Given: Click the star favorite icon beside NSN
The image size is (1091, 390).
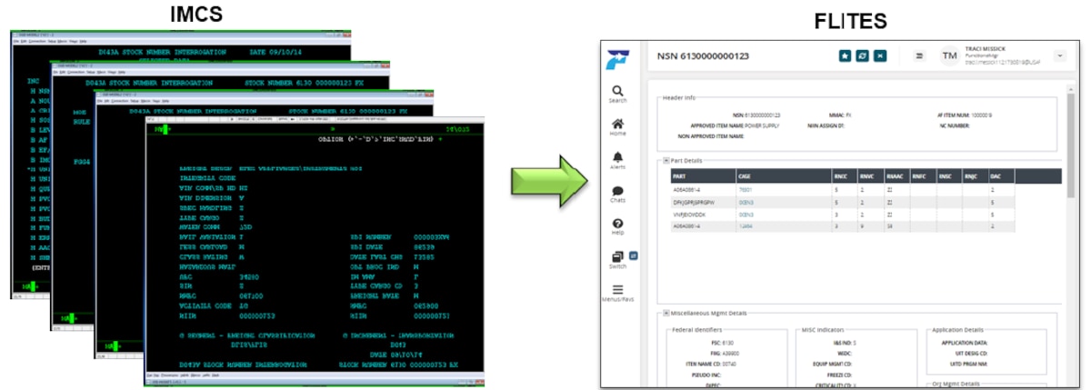Looking at the screenshot, I should click(x=845, y=56).
